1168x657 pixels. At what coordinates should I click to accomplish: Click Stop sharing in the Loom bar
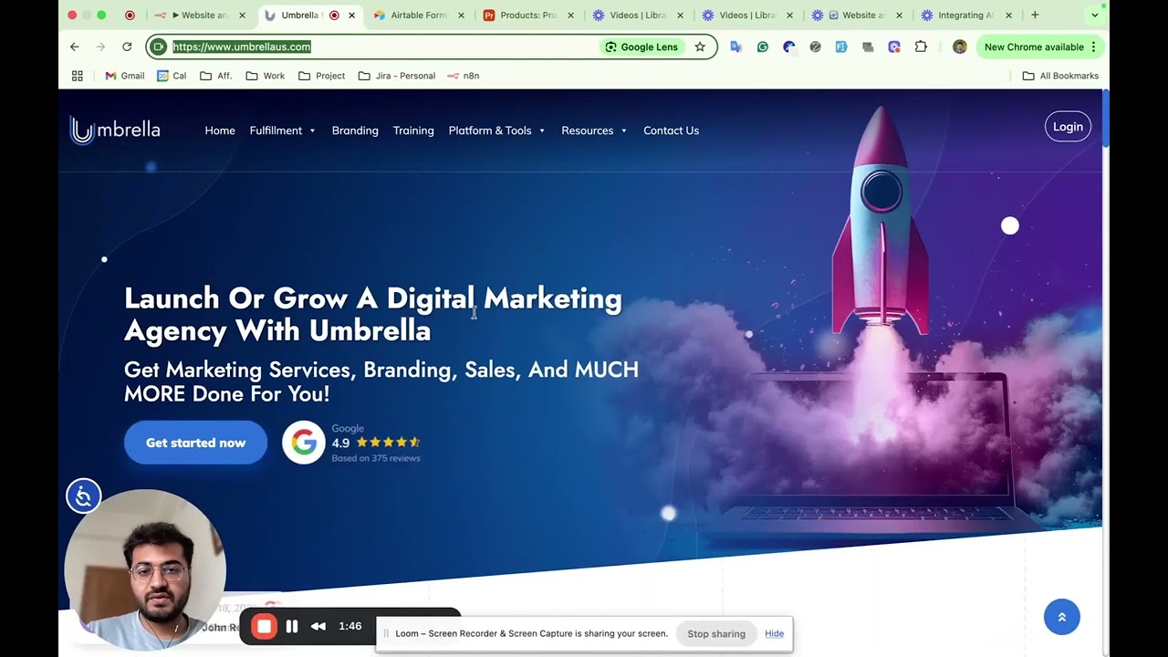click(716, 634)
